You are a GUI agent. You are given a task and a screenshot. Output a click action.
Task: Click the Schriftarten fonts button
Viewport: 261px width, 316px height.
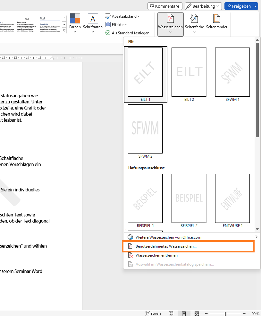93,23
